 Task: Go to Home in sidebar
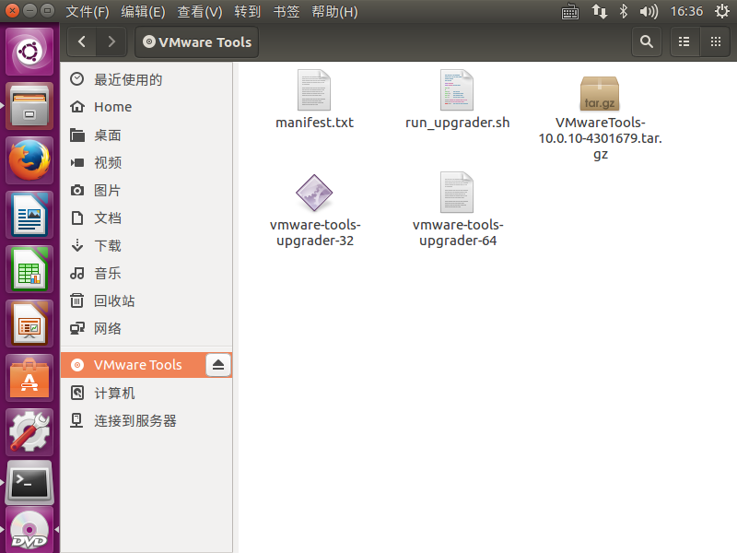146,107
